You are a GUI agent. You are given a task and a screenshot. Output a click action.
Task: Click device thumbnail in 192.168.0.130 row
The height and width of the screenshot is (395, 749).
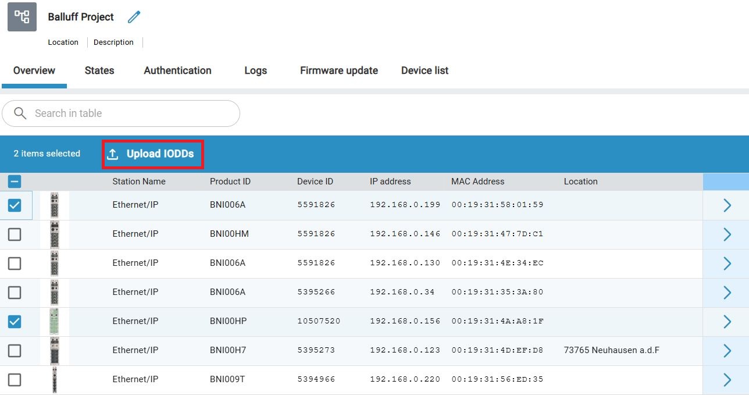coord(55,264)
